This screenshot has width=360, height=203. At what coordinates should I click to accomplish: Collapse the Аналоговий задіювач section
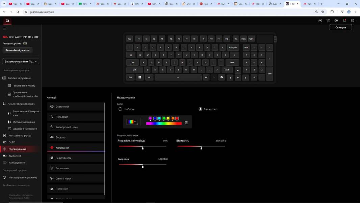(x=21, y=104)
